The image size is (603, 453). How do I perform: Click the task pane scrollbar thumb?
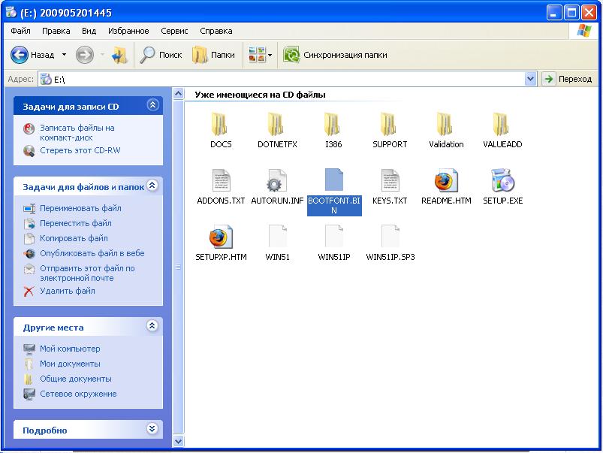click(x=178, y=267)
